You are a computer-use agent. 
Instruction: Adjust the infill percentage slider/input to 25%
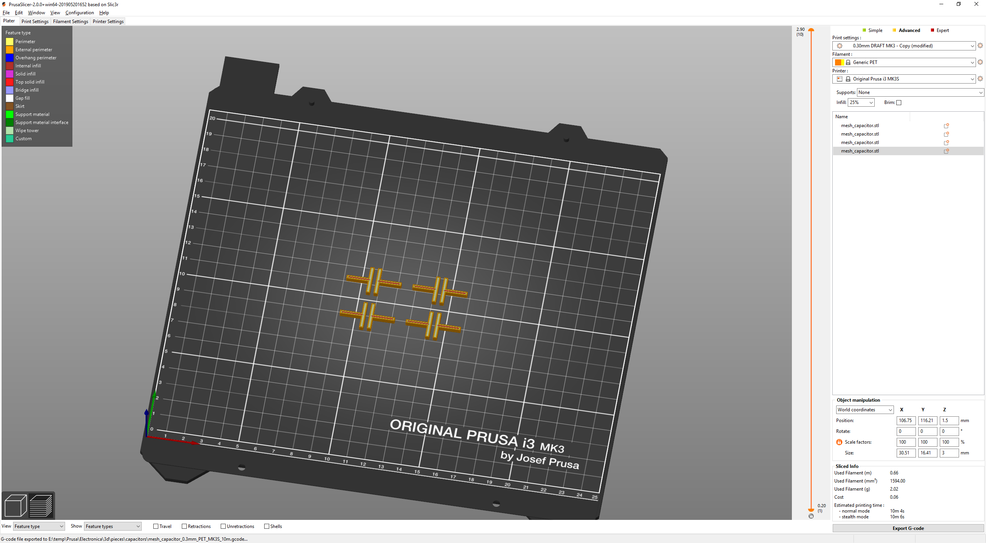coord(860,102)
